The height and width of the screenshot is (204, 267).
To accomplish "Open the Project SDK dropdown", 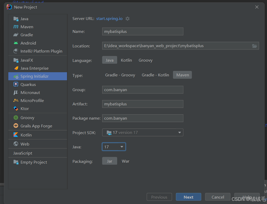I will click(x=179, y=132).
